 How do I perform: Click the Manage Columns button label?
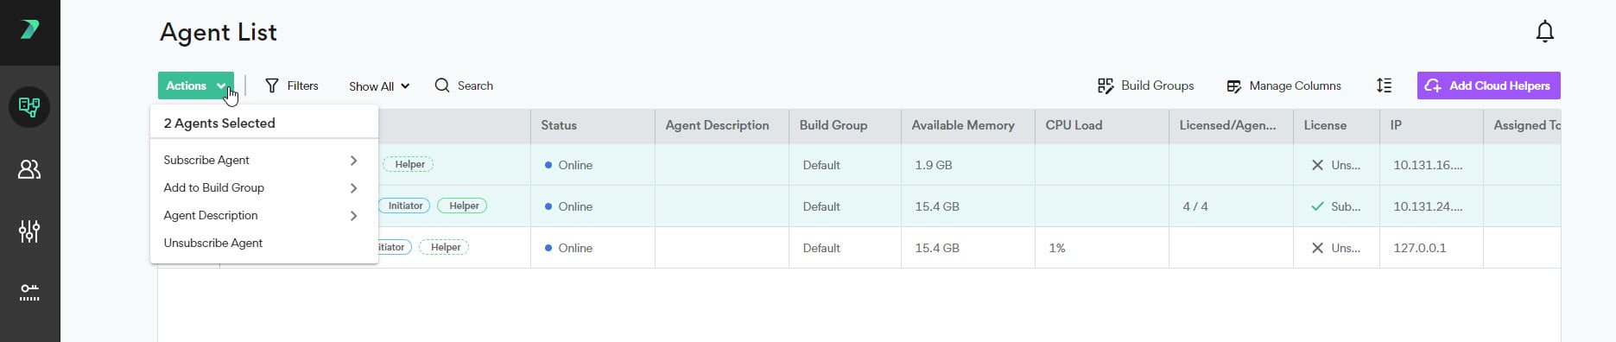[x=1295, y=85]
